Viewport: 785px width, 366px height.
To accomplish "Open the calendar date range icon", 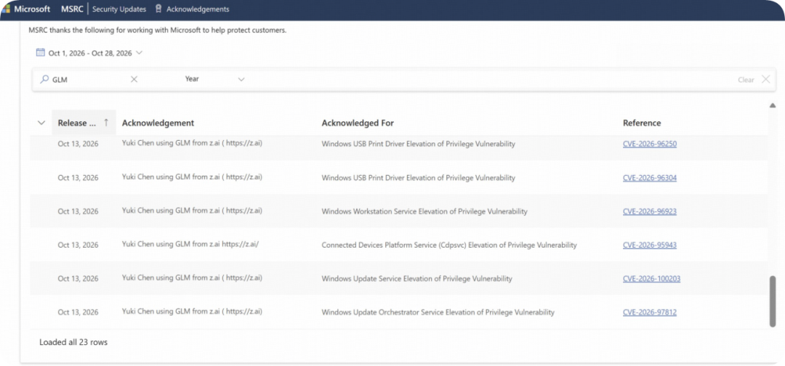I will pyautogui.click(x=41, y=52).
